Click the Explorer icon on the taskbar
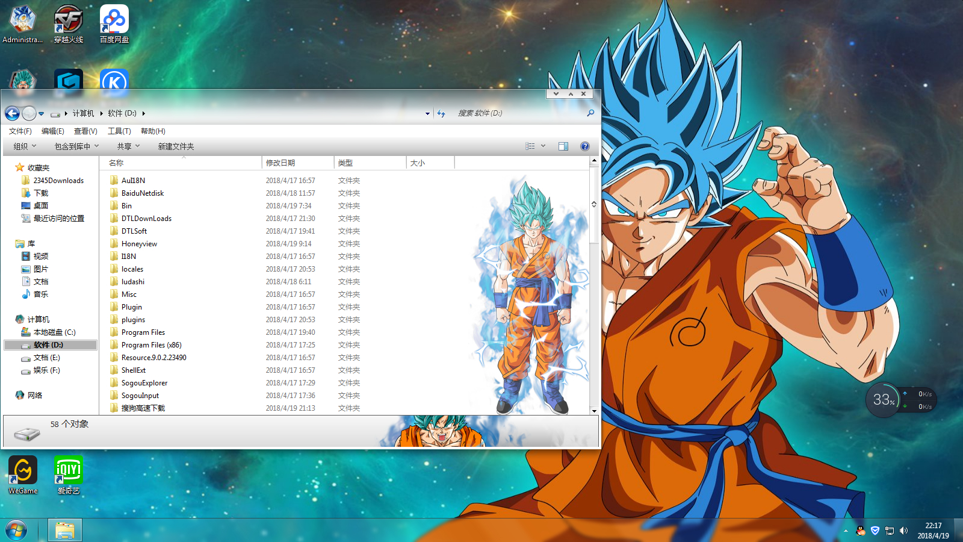The height and width of the screenshot is (542, 963). coord(65,531)
